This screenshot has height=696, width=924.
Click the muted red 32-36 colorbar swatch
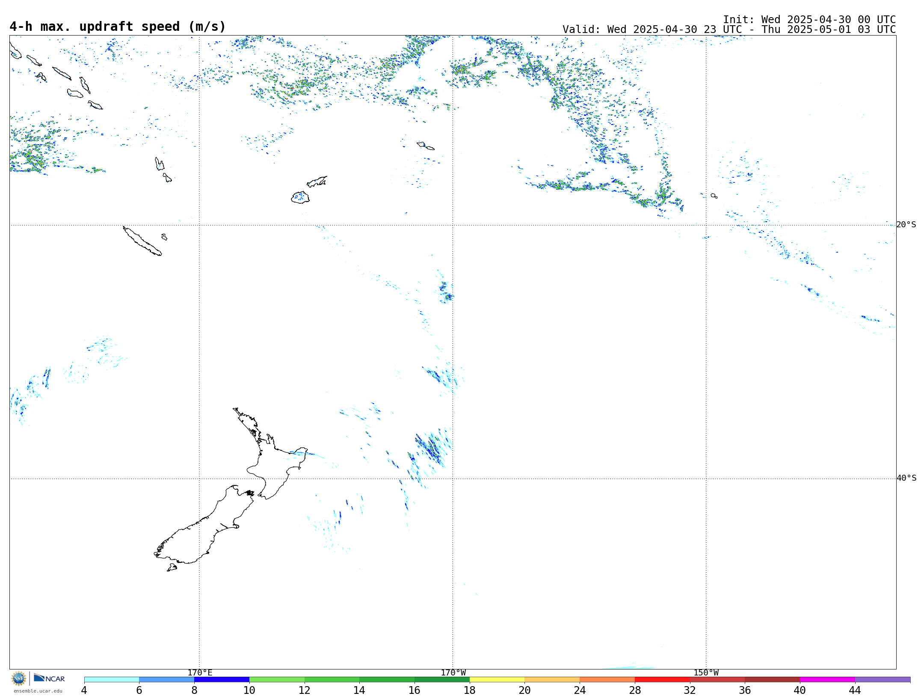point(717,680)
